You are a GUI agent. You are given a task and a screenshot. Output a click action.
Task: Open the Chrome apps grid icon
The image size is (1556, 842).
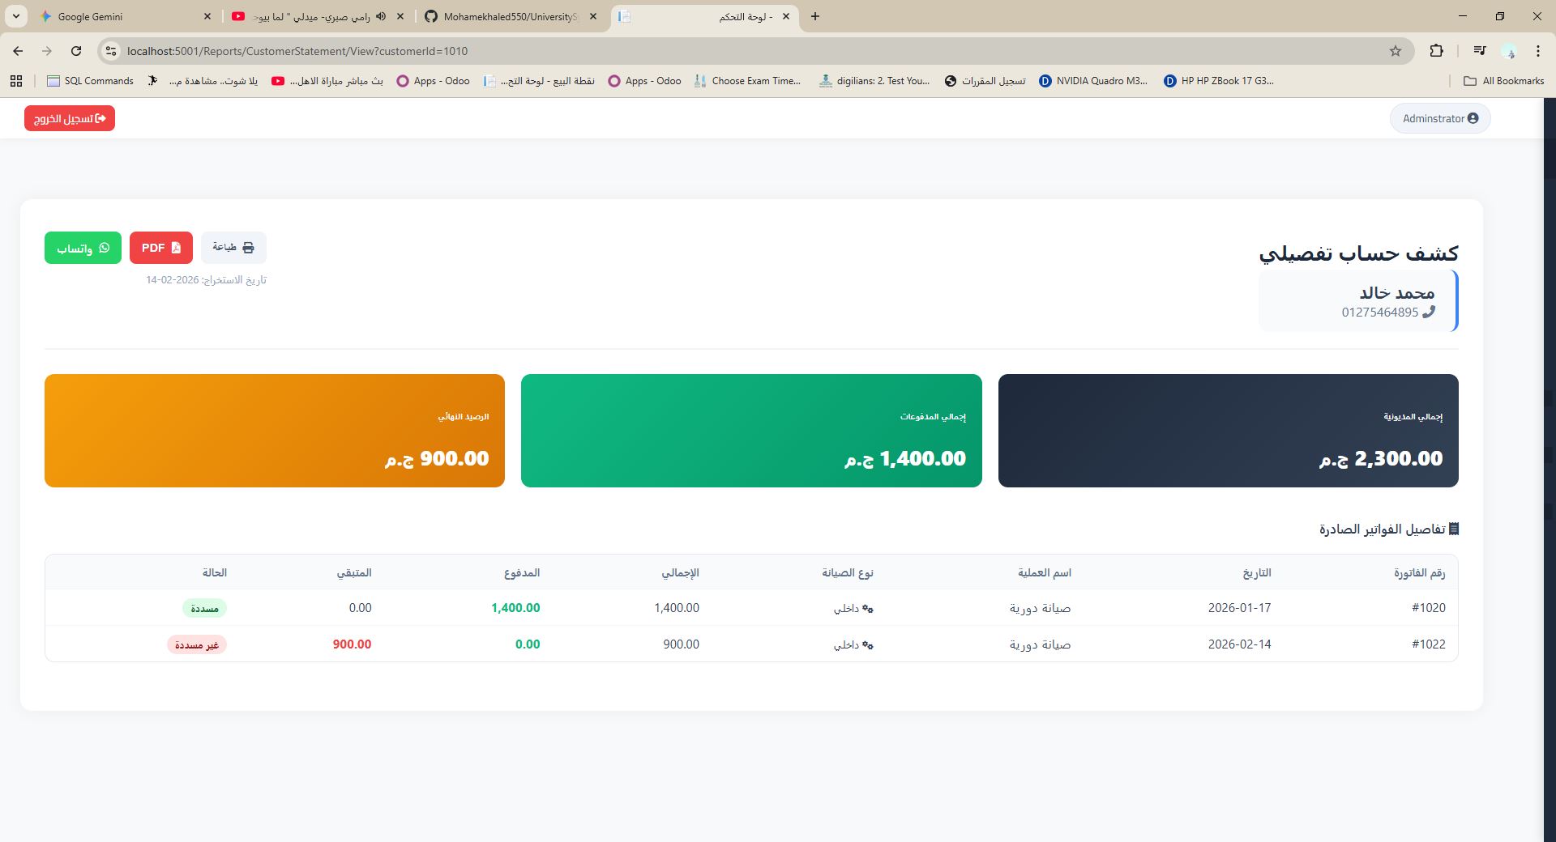pos(16,81)
